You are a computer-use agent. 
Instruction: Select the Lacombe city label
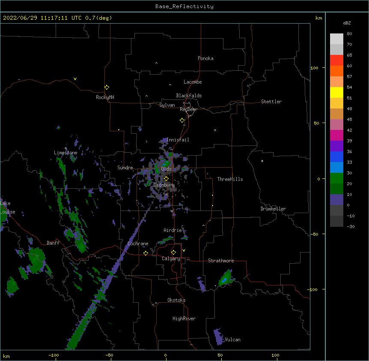pyautogui.click(x=193, y=82)
